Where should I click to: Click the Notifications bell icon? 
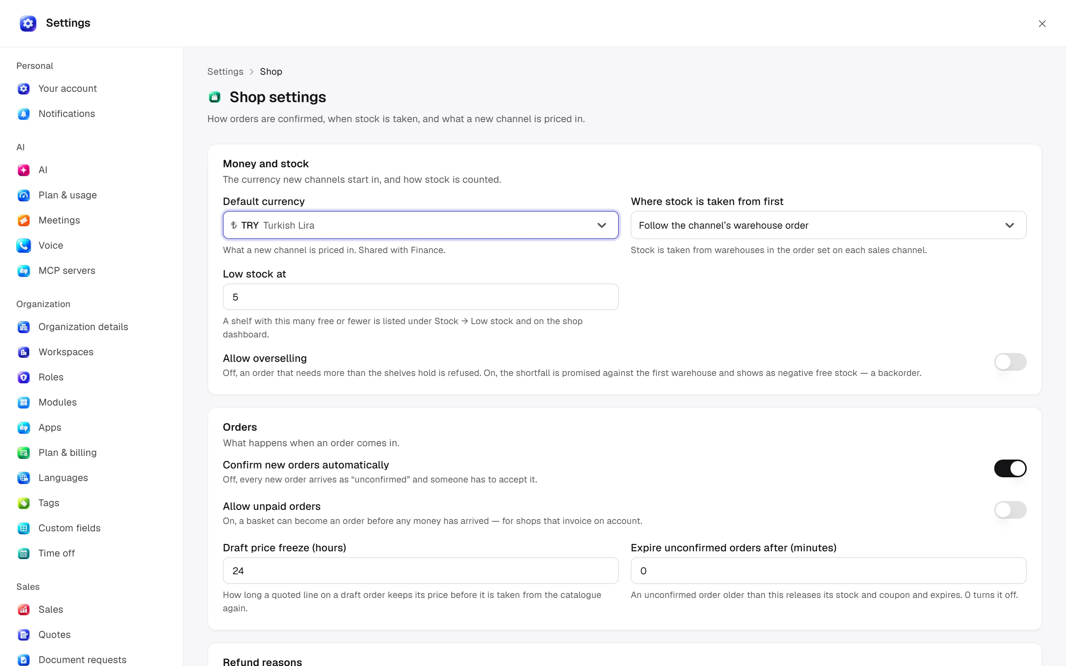24,114
